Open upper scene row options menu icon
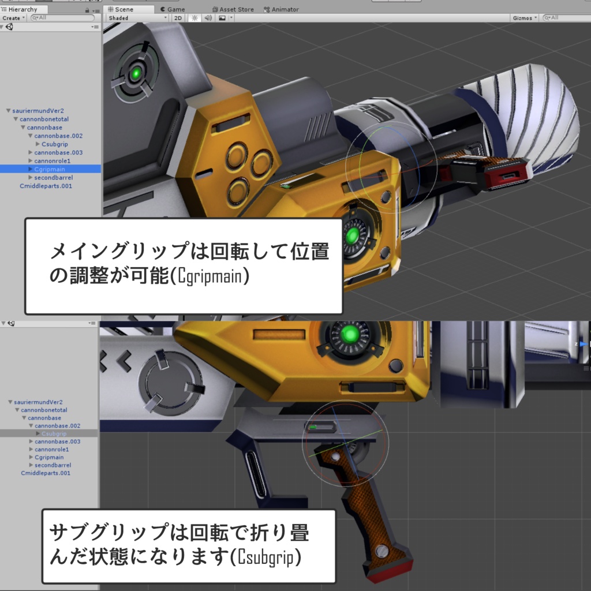591x591 pixels. click(95, 27)
